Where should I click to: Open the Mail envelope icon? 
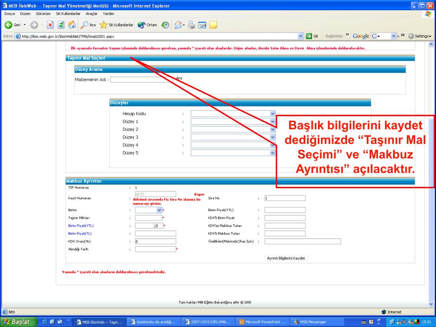(x=179, y=25)
